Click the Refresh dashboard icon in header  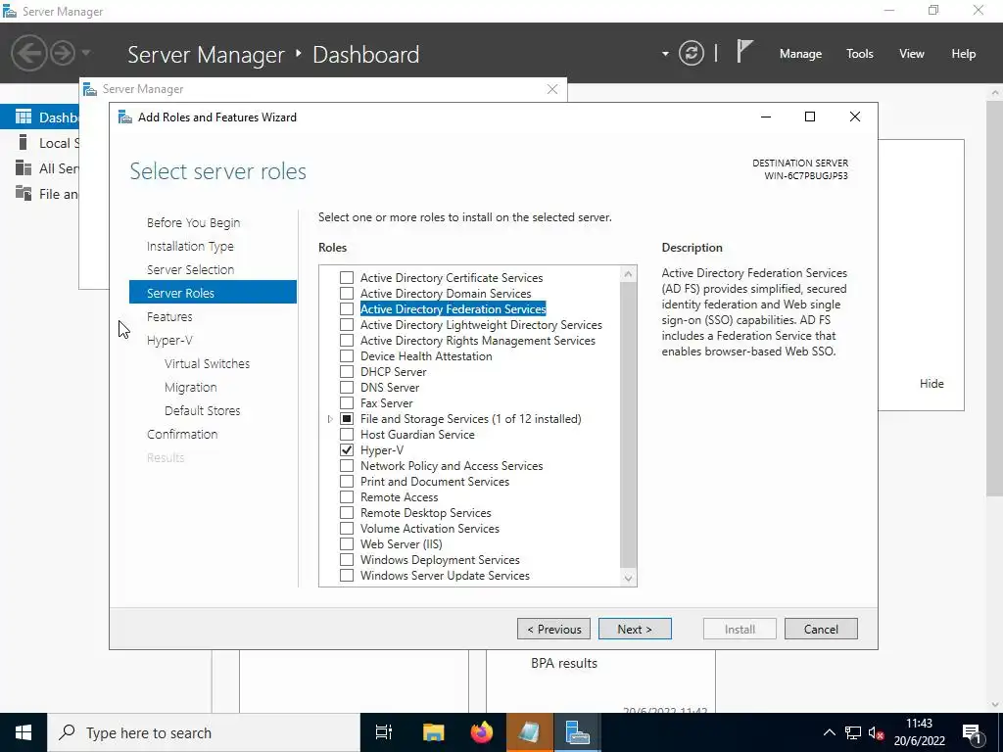pos(692,53)
